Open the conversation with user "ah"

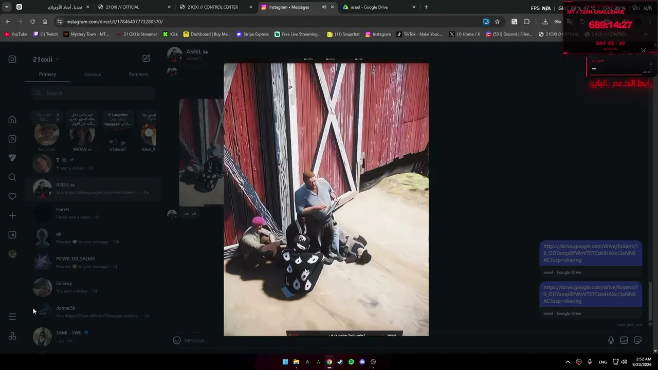(93, 238)
